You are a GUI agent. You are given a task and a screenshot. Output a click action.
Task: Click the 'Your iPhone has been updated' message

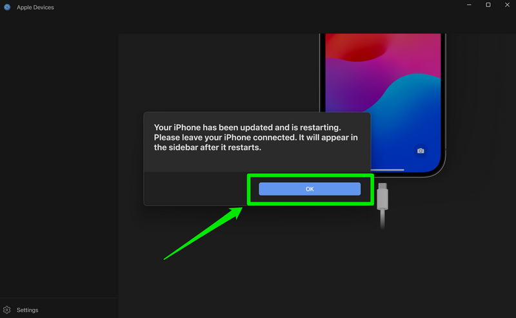pyautogui.click(x=255, y=137)
